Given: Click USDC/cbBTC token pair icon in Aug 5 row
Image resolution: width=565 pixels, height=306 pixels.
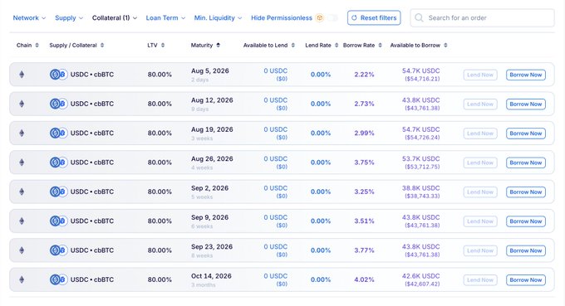Looking at the screenshot, I should point(58,75).
